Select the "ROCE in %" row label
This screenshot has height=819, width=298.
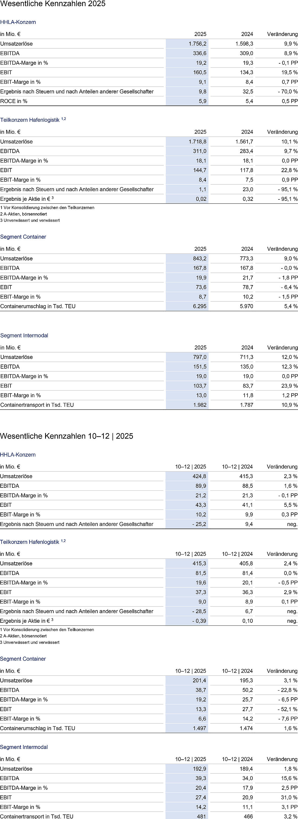[x=14, y=101]
